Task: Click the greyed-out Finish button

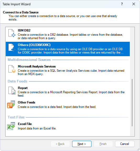Action: [103, 144]
